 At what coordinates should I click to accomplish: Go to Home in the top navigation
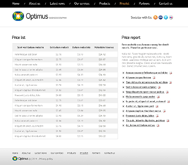(x=16, y=3)
